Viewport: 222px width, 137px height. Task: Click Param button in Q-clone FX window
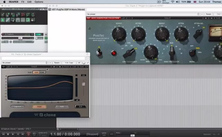click(57, 63)
